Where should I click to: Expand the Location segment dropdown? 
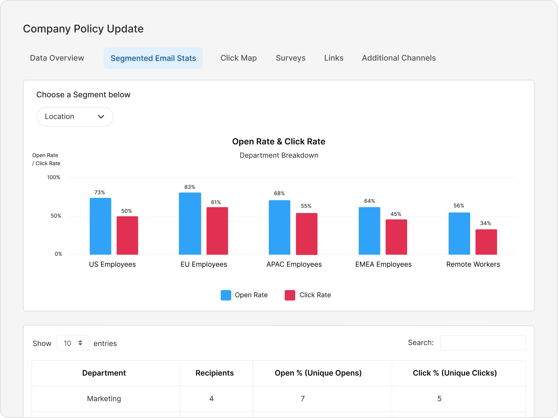point(74,117)
